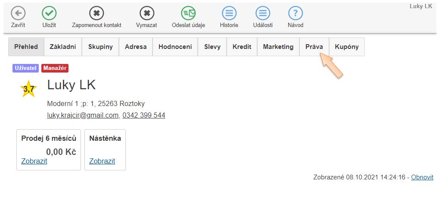Open the Práva tab

(314, 47)
